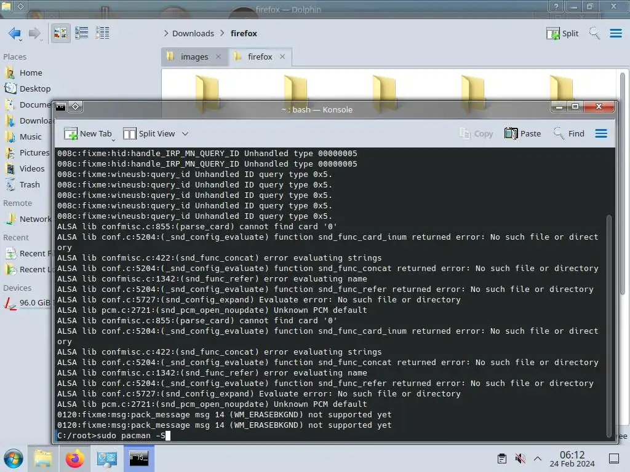Open the New Tab dropdown arrow in Konsole
630x472 pixels.
(113, 140)
